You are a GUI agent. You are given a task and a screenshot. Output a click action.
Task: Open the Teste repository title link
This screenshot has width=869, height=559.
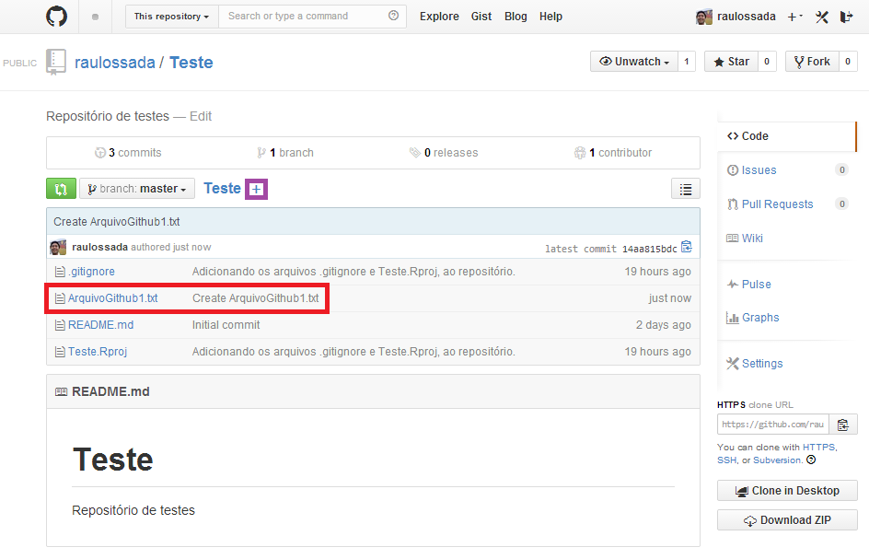[191, 62]
